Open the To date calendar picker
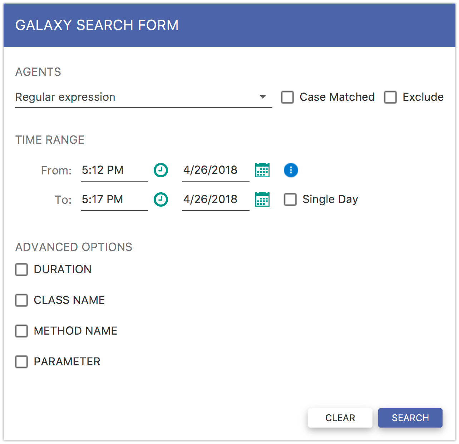 (262, 199)
